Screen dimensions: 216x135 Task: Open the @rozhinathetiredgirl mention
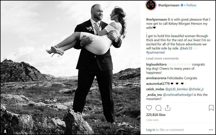178,95
